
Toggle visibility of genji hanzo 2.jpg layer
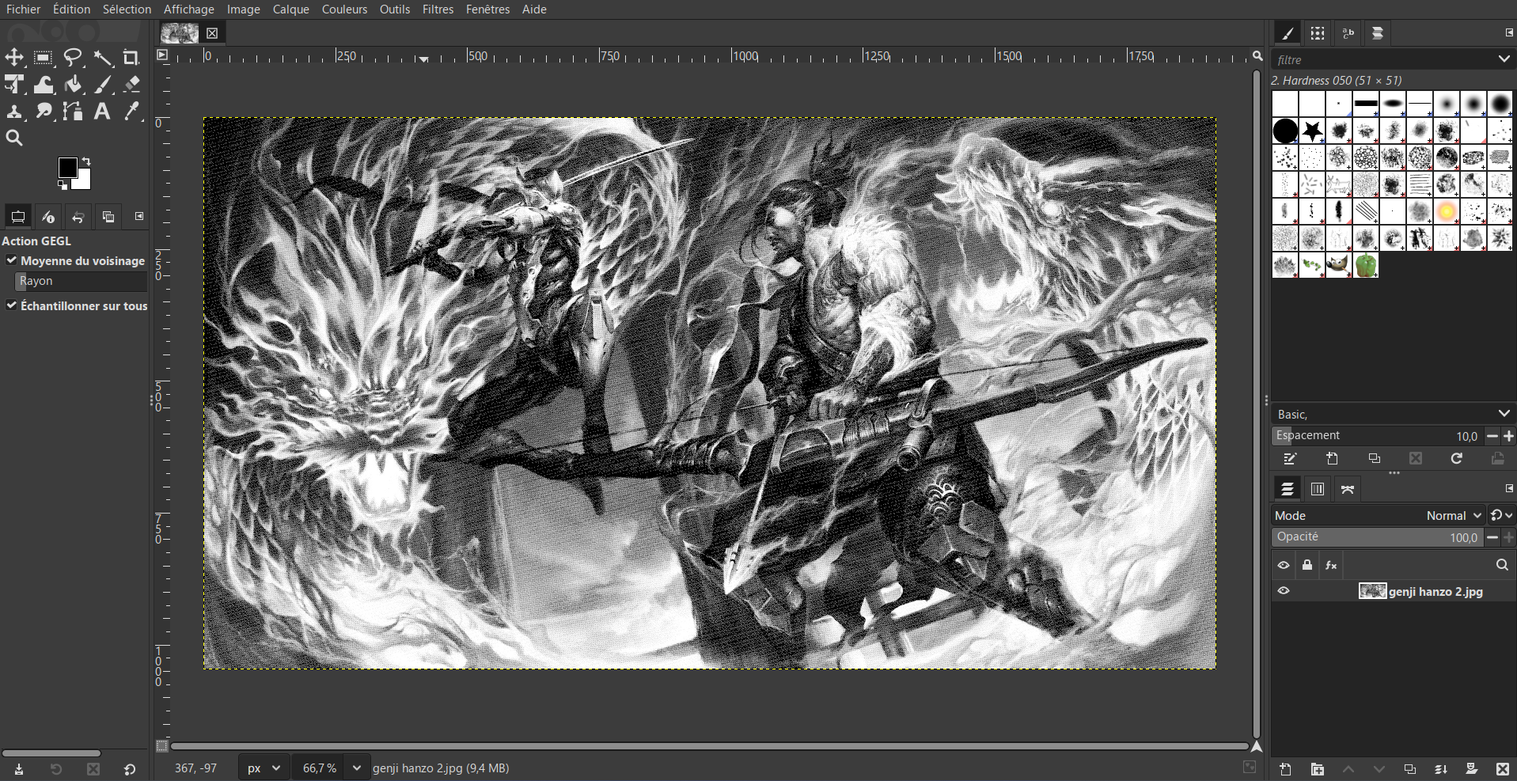pyautogui.click(x=1284, y=591)
